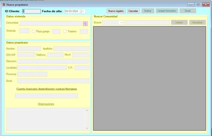Click the Actualizar button
This screenshot has width=212, height=136.
click(197, 23)
